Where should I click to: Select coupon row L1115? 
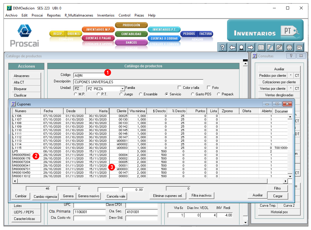(x=150, y=148)
